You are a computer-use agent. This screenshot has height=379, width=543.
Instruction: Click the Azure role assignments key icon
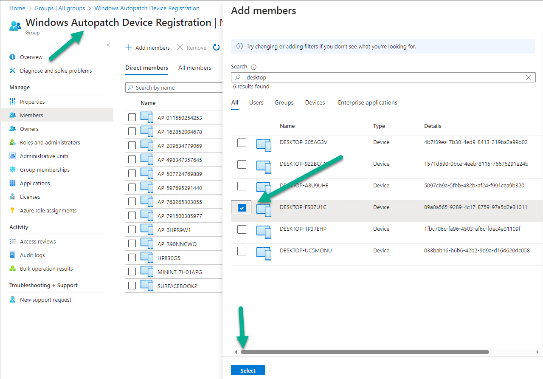[x=12, y=210]
